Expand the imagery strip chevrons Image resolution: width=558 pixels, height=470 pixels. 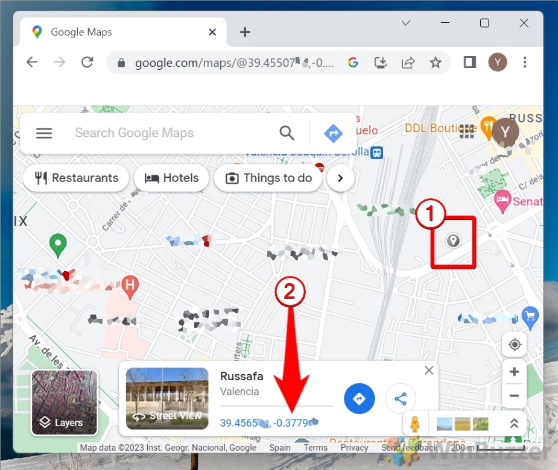tap(514, 424)
